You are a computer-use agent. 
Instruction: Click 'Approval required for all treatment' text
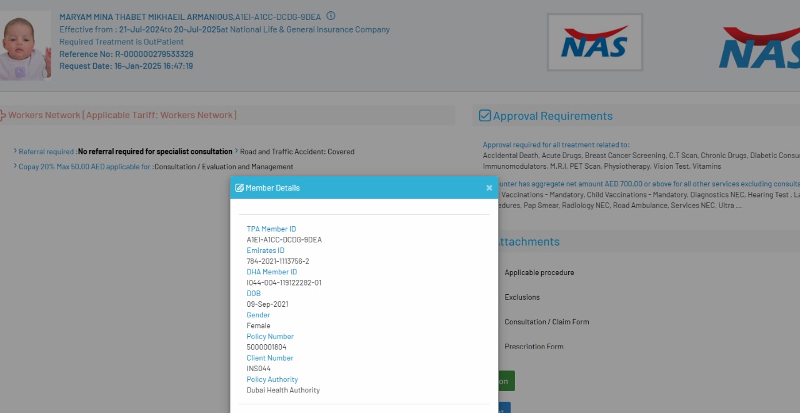[x=556, y=145]
